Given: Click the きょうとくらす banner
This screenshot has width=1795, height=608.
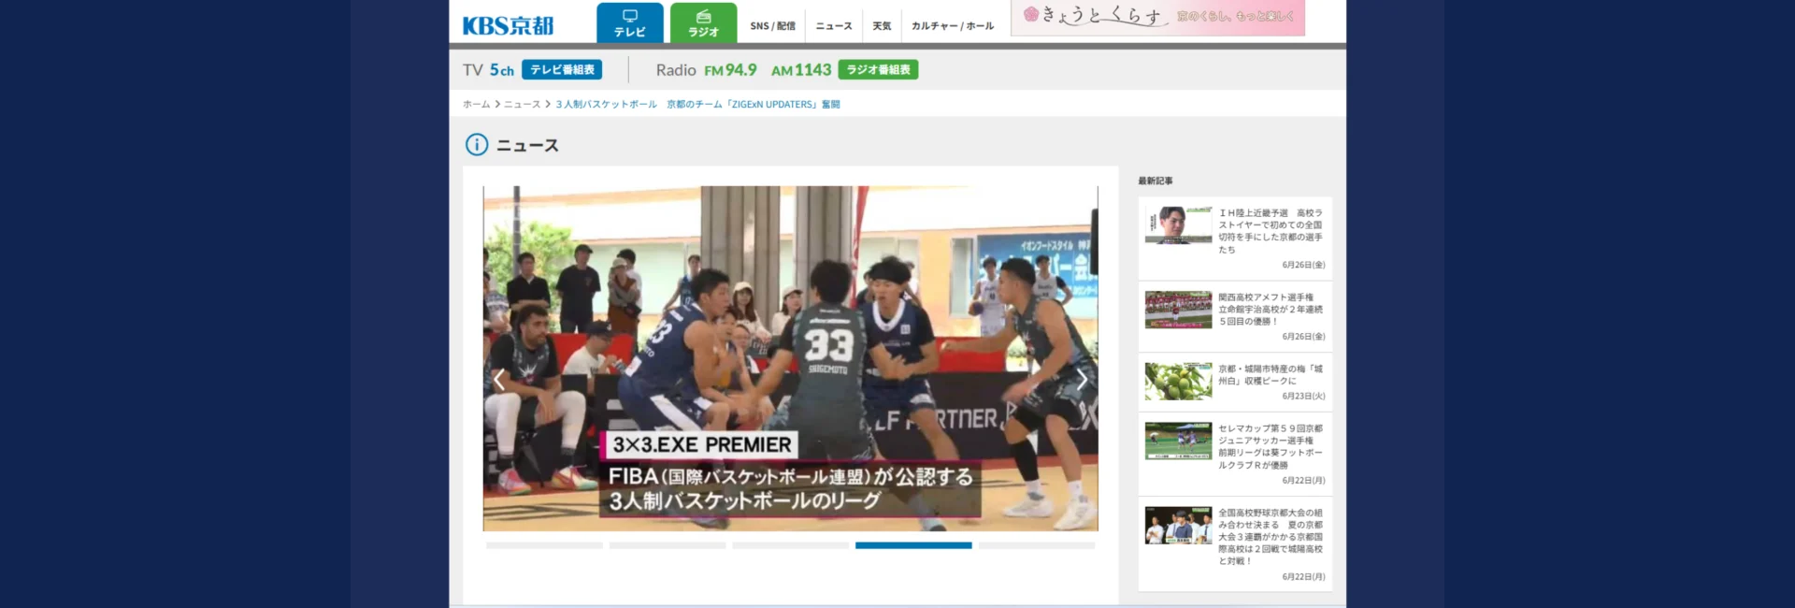Looking at the screenshot, I should point(1157,18).
